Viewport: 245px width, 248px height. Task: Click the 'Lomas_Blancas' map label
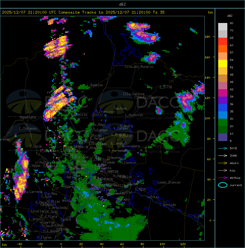click(169, 182)
